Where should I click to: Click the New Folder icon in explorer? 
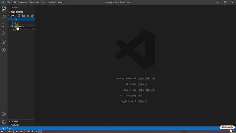24,16
